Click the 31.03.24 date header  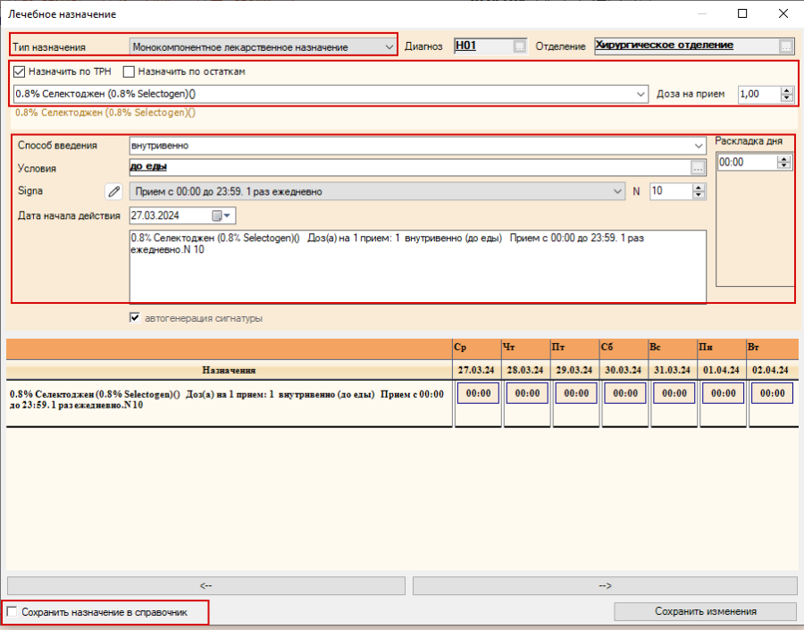(x=672, y=370)
